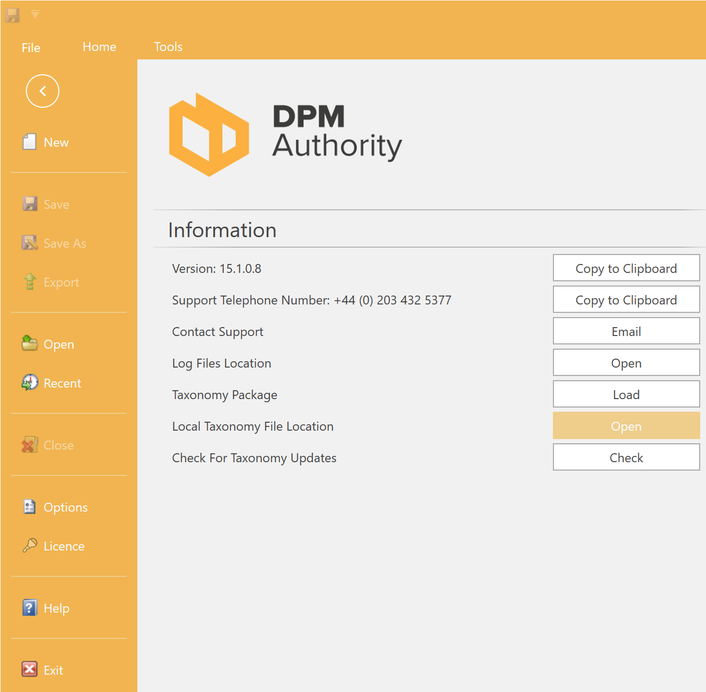Click the Help question mark icon
706x692 pixels.
click(29, 607)
